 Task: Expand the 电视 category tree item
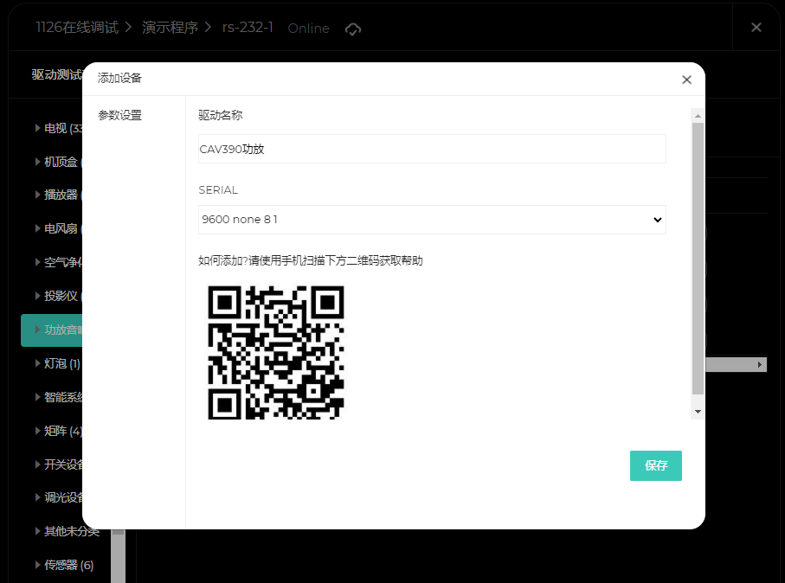(x=37, y=128)
